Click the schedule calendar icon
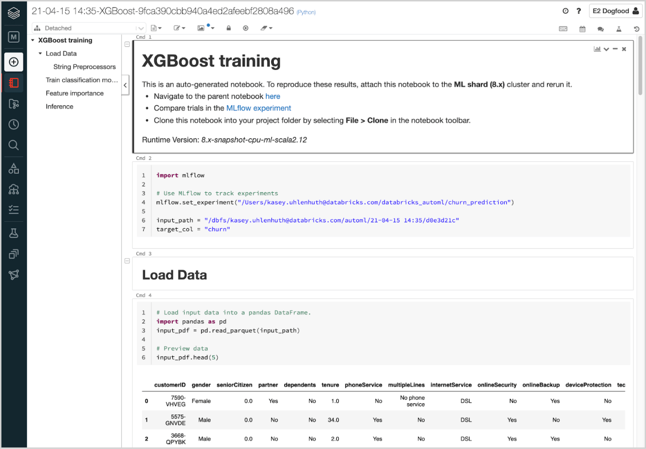Image resolution: width=646 pixels, height=449 pixels. [582, 29]
